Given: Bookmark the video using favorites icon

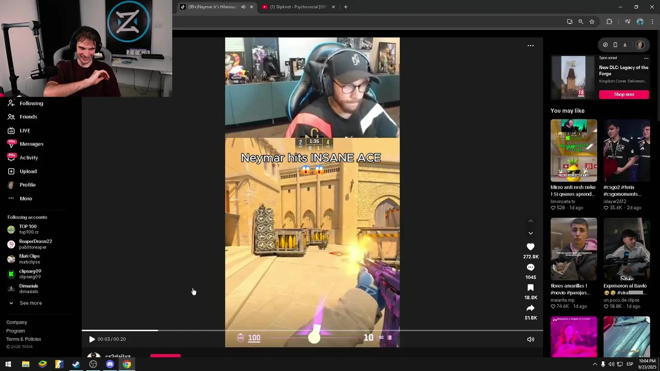Looking at the screenshot, I should pos(531,288).
